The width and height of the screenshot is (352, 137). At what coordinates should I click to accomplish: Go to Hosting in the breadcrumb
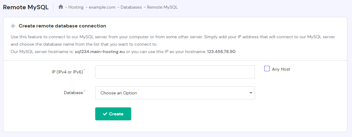pos(76,7)
